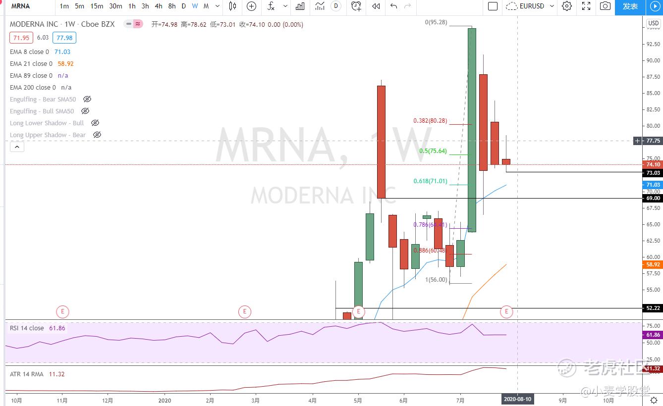Image resolution: width=663 pixels, height=406 pixels.
Task: Open the earnings marker near late February
Action: pos(245,311)
